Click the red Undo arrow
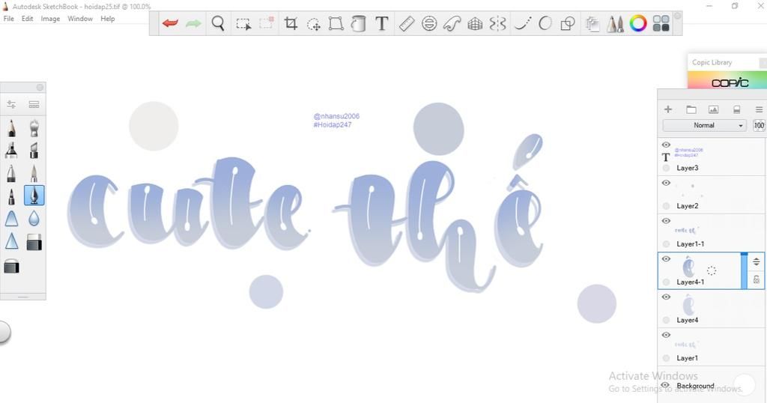The image size is (767, 403). click(170, 23)
